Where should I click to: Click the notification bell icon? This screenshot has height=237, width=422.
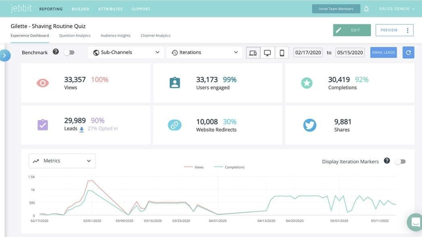click(x=366, y=9)
